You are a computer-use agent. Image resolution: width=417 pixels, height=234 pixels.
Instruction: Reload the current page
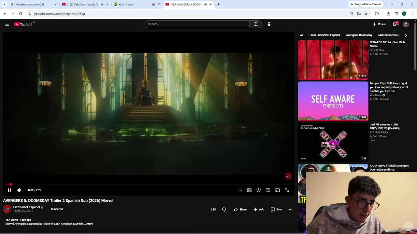click(21, 14)
